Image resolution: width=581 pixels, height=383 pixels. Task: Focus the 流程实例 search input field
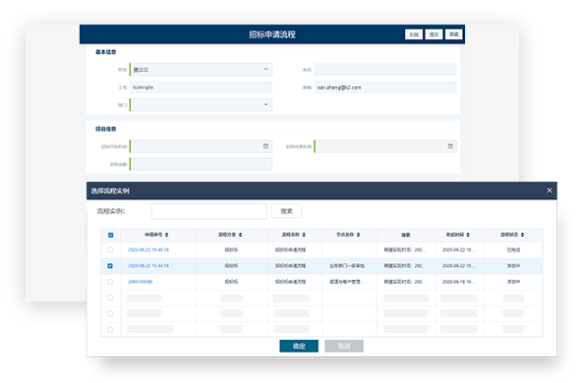(209, 211)
